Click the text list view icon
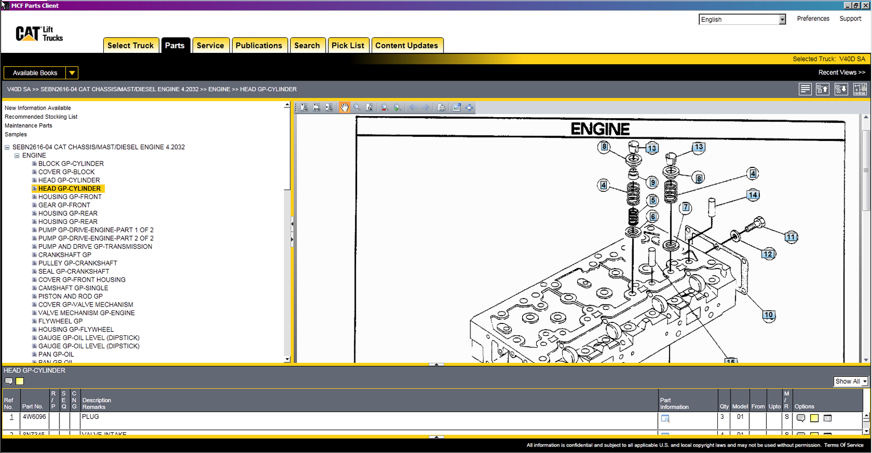872x453 pixels. (805, 89)
